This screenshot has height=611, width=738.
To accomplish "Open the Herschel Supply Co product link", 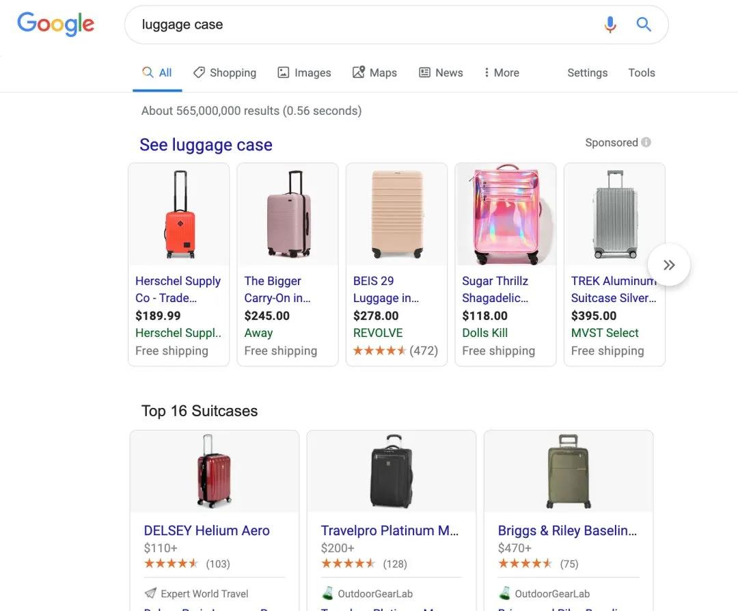I will [178, 289].
